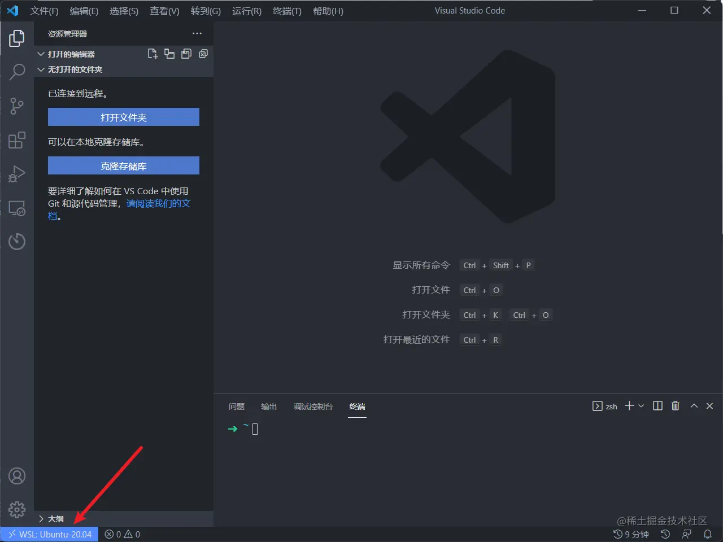Image resolution: width=723 pixels, height=542 pixels.
Task: Click the new terminal plus icon
Action: pyautogui.click(x=629, y=406)
